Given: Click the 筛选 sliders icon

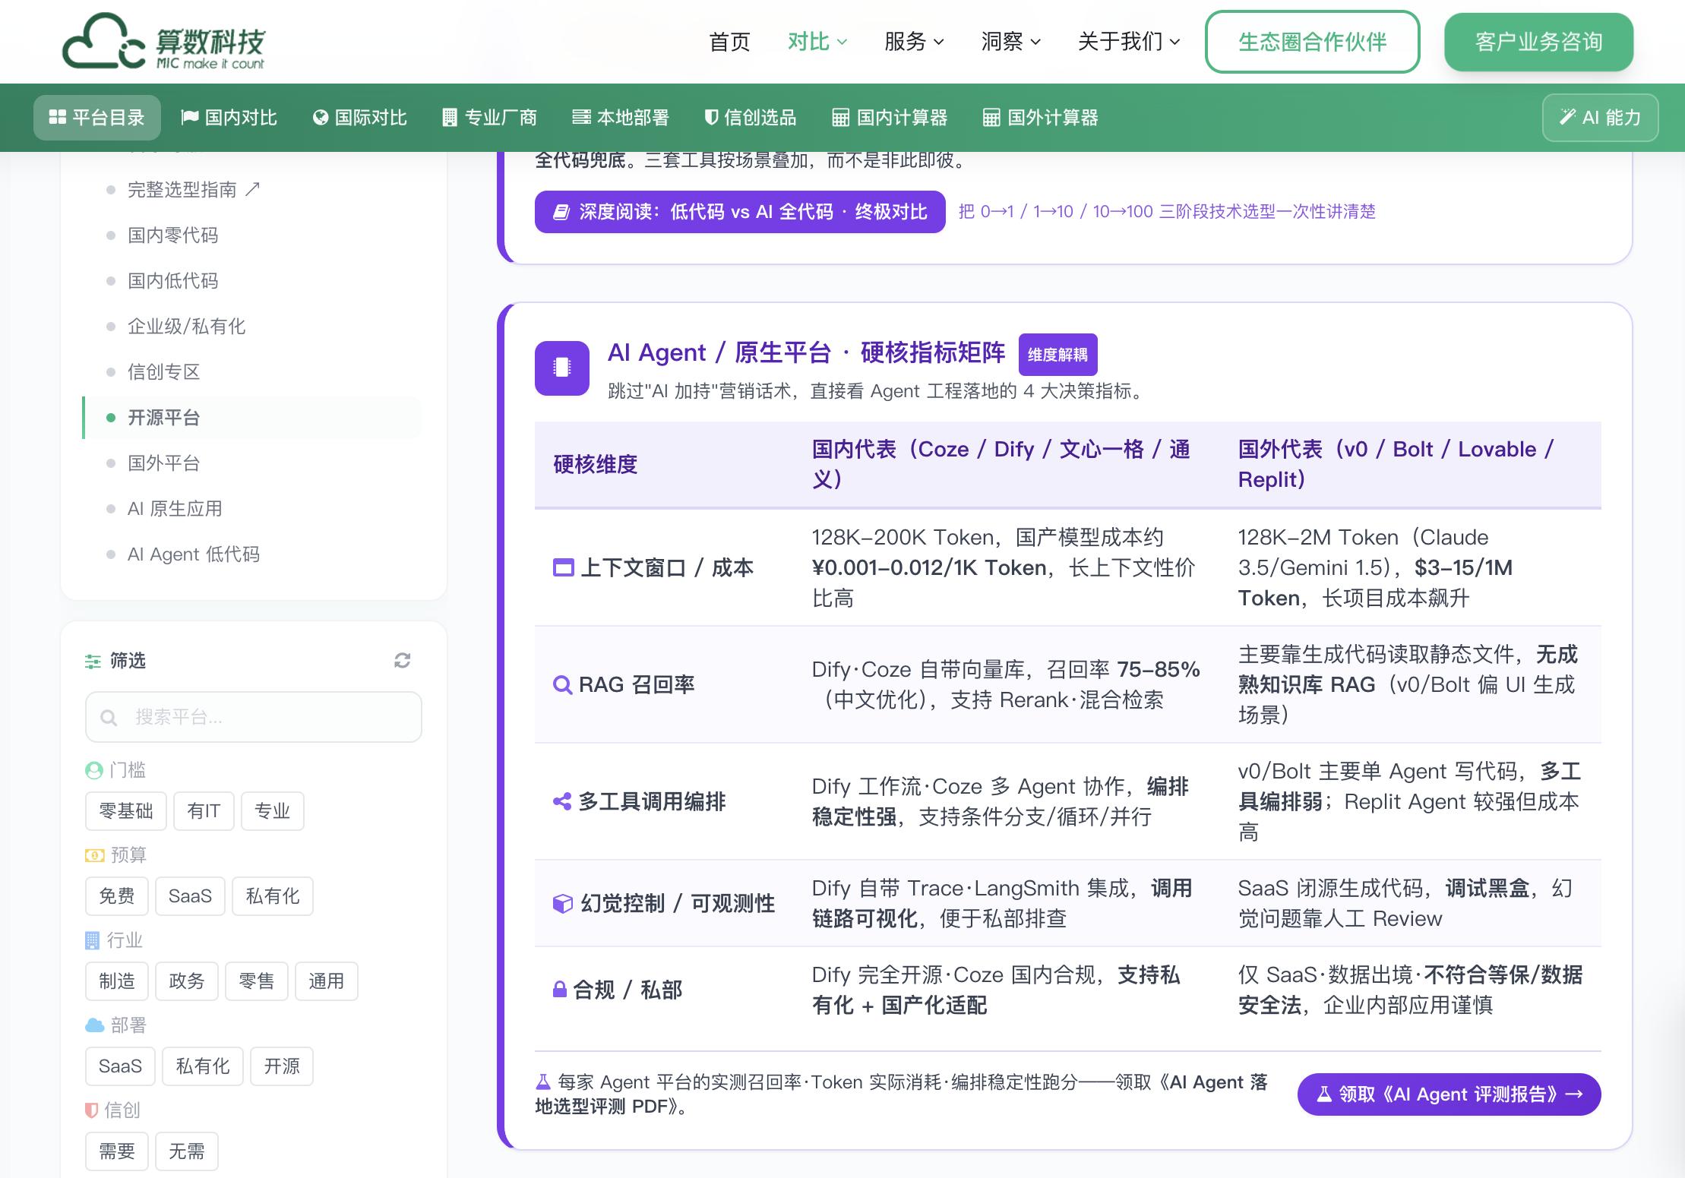Looking at the screenshot, I should [93, 661].
